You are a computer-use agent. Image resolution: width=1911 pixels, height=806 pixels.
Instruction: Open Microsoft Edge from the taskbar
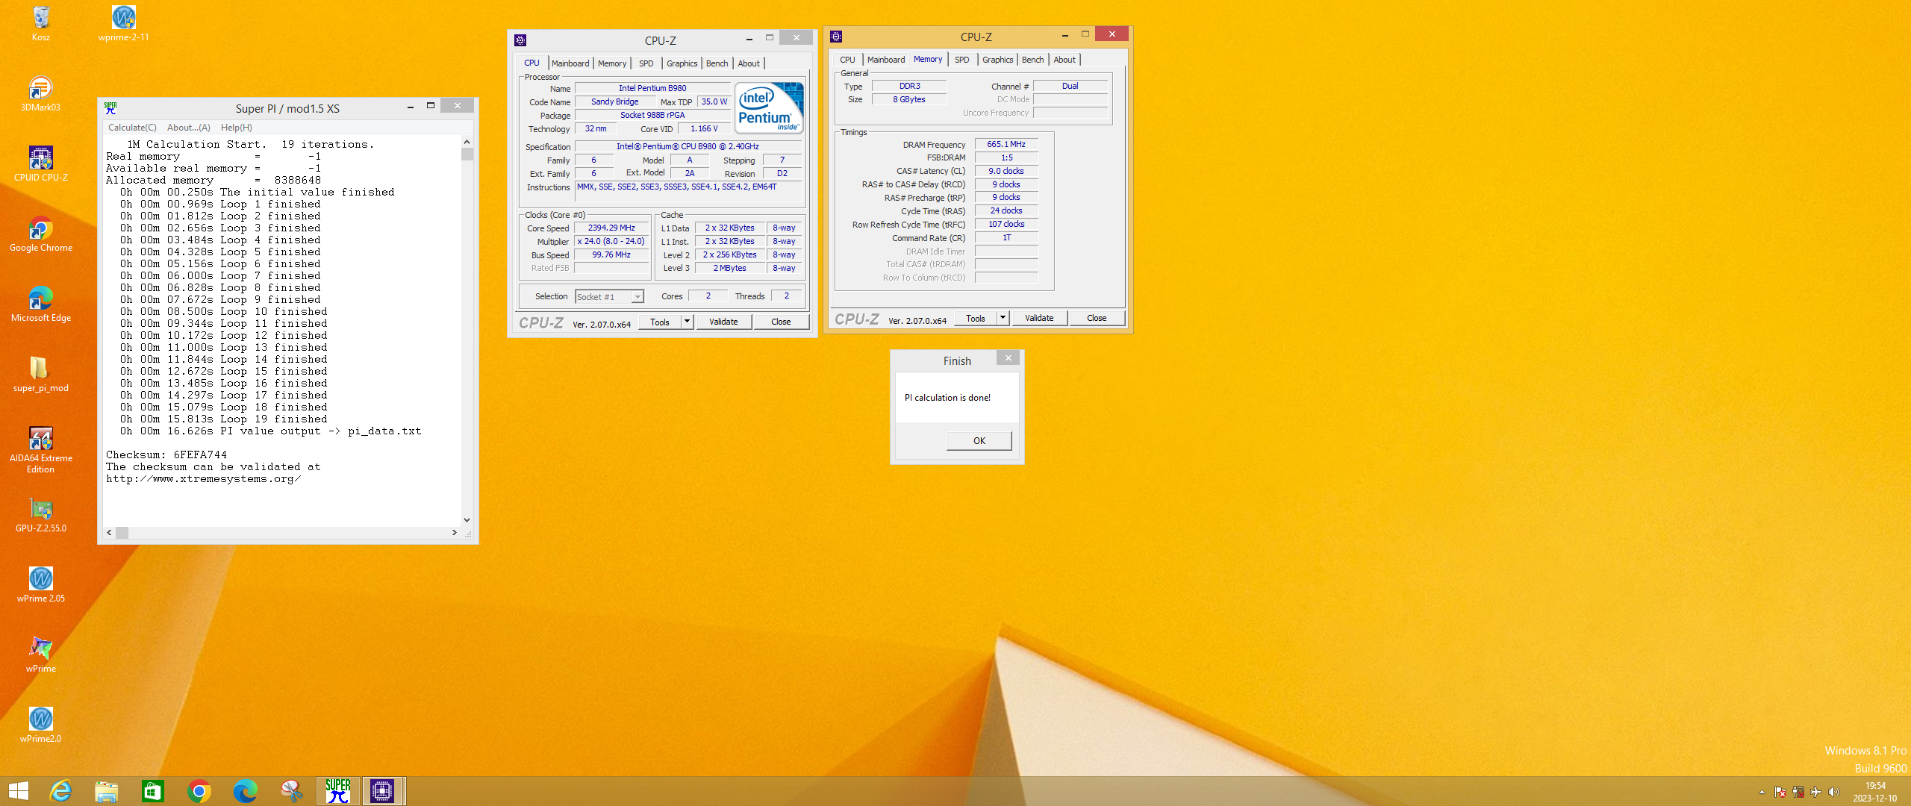(246, 791)
